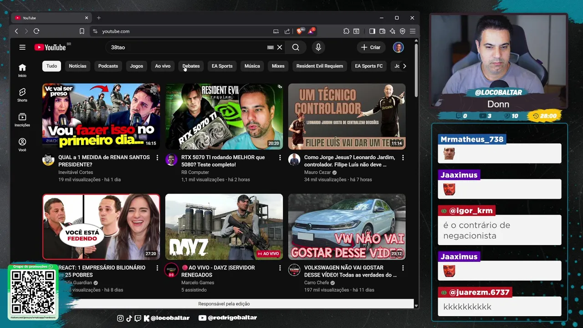This screenshot has height=328, width=583.
Task: Select the Resident Evil Requiem chip
Action: [320, 66]
